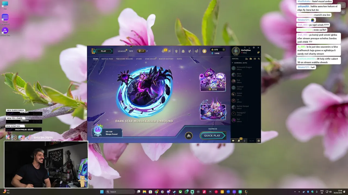Click the QUICK PLAY button
The width and height of the screenshot is (348, 195).
[213, 136]
